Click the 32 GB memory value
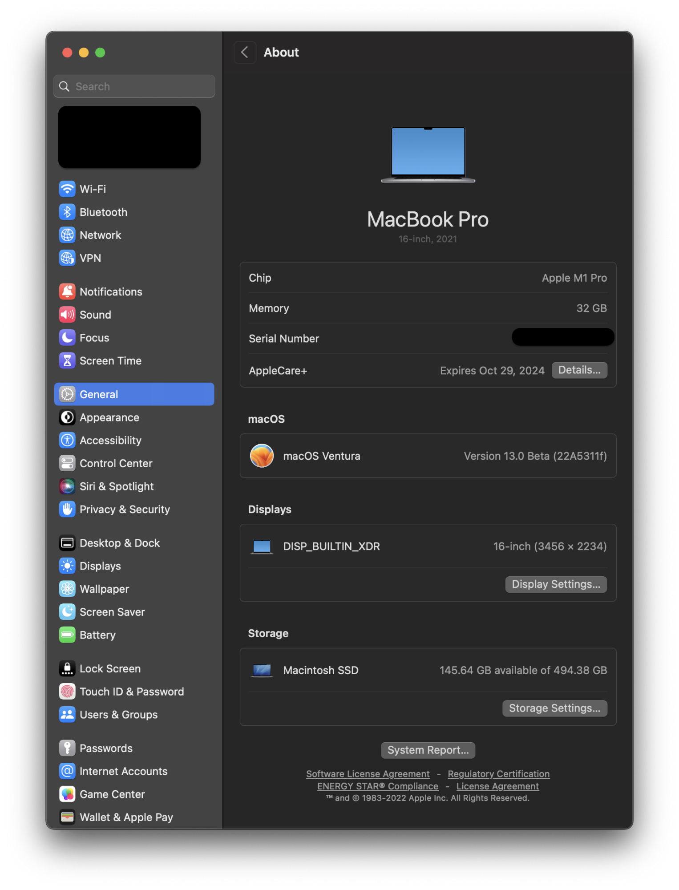This screenshot has width=679, height=890. (x=592, y=308)
